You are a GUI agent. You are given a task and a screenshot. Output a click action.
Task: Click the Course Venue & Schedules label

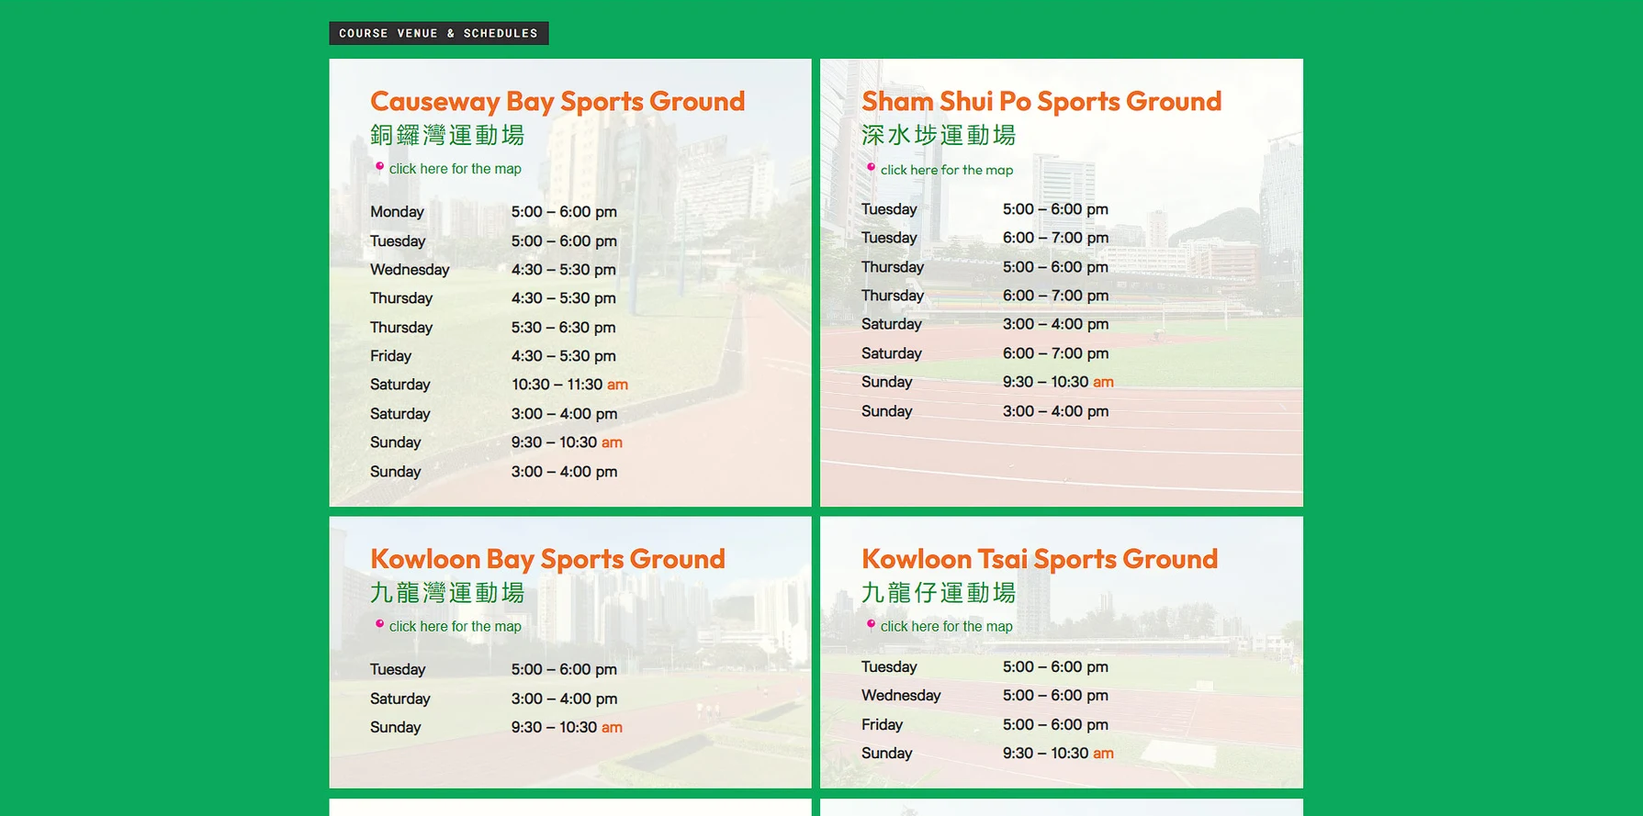[438, 33]
